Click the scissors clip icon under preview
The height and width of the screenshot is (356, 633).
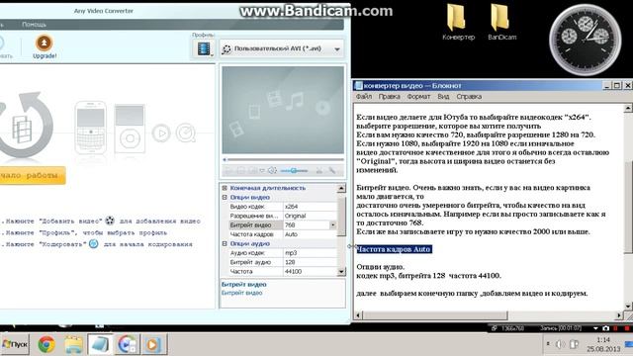tap(318, 171)
